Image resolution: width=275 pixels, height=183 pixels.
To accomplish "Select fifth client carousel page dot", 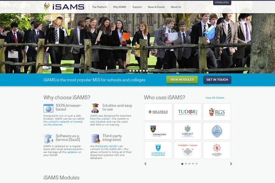I will click(197, 164).
